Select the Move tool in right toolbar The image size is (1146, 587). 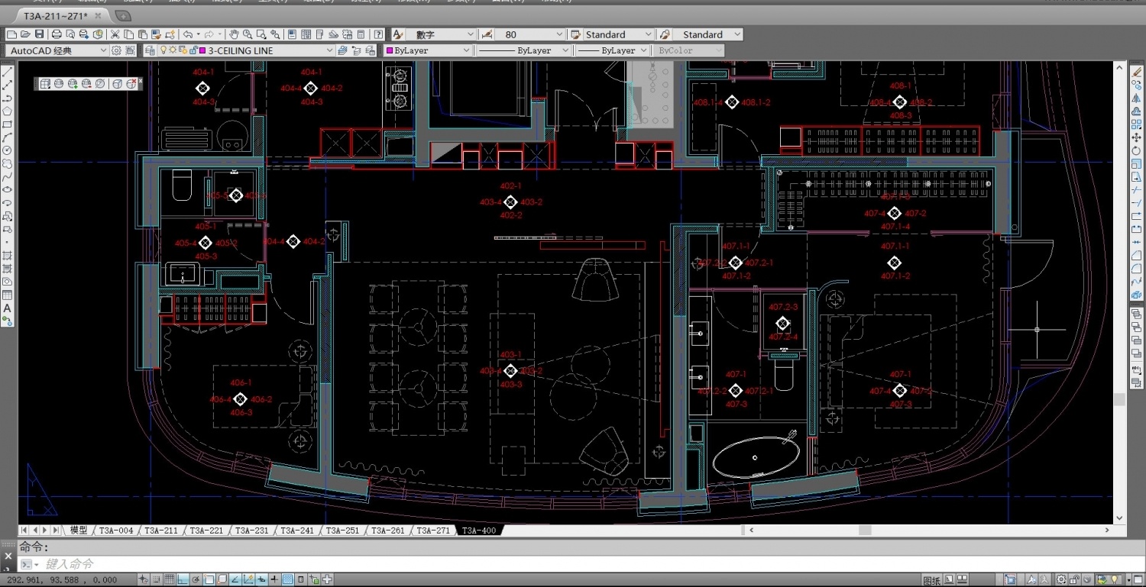click(1137, 137)
